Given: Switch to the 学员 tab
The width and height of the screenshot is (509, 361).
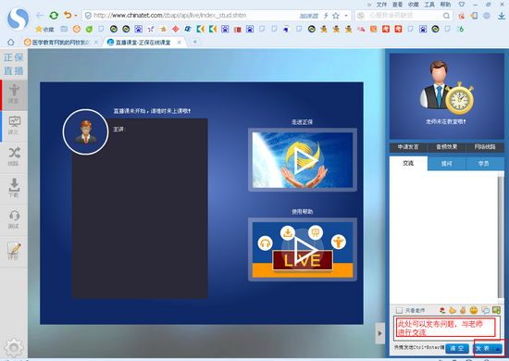Looking at the screenshot, I should [x=484, y=164].
